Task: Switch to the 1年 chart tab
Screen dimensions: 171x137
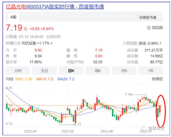Action: point(151,71)
